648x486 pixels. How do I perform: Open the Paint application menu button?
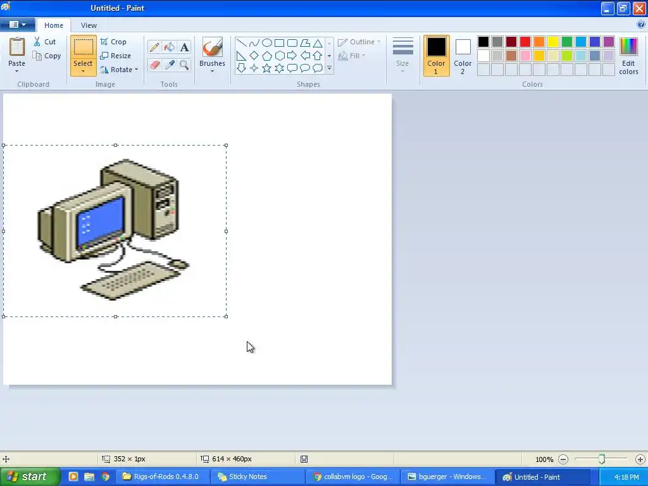(x=17, y=25)
